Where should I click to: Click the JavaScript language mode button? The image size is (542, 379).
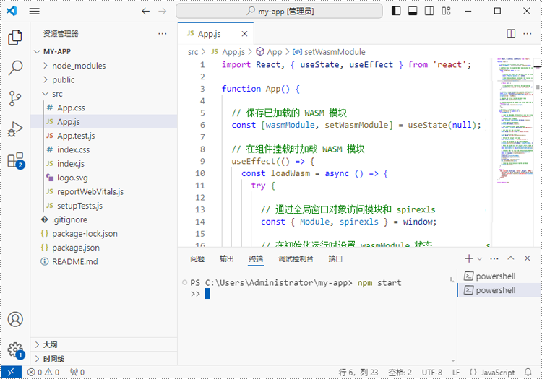[x=492, y=373]
